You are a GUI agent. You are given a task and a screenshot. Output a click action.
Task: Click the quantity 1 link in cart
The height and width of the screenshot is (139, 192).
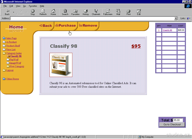(x=159, y=30)
